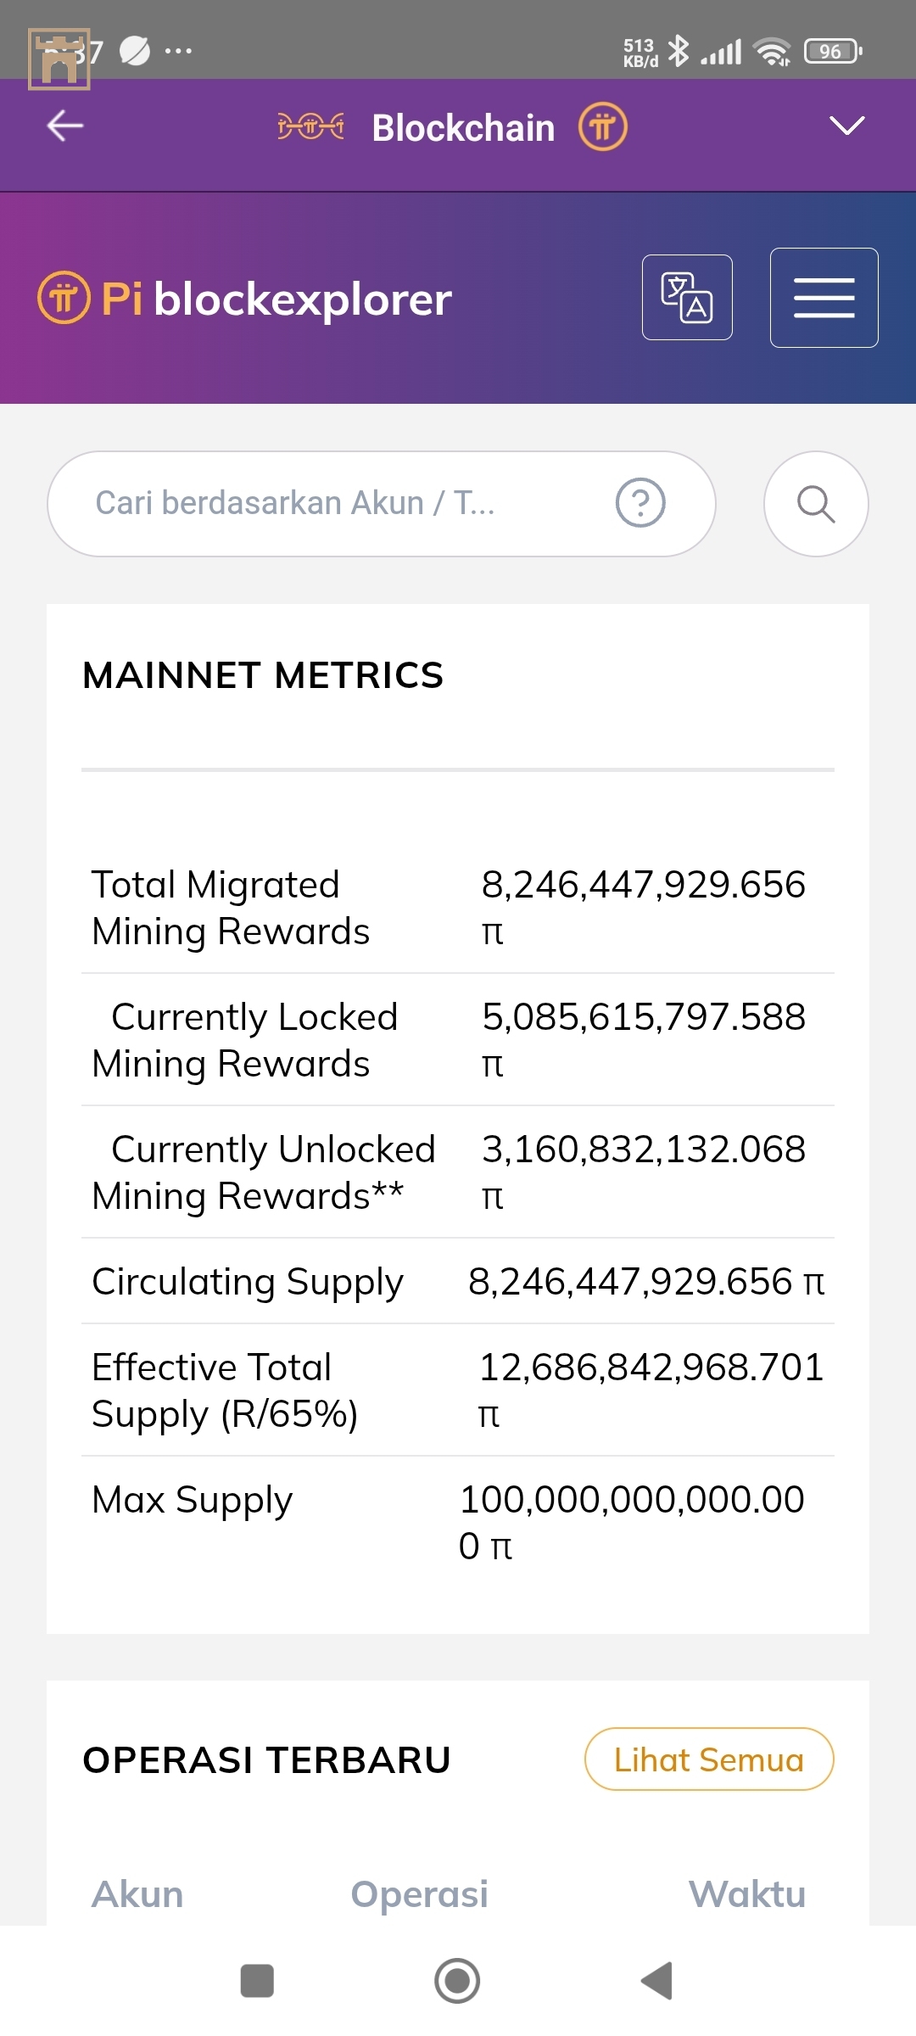Tap the Max Supply value
This screenshot has height=2036, width=916.
(x=632, y=1522)
